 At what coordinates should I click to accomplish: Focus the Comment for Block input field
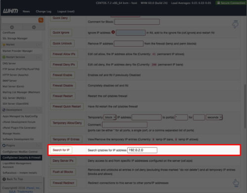point(137,22)
